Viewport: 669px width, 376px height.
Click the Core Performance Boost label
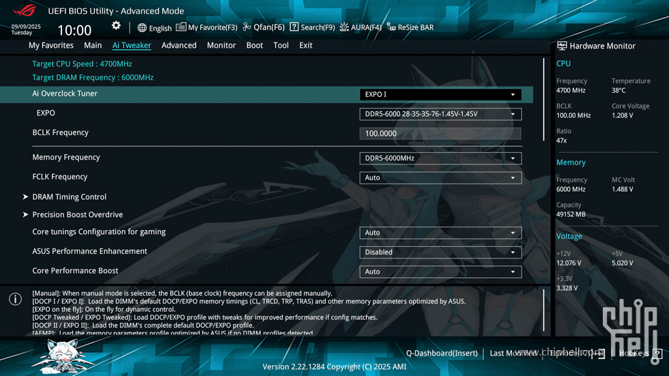(75, 271)
